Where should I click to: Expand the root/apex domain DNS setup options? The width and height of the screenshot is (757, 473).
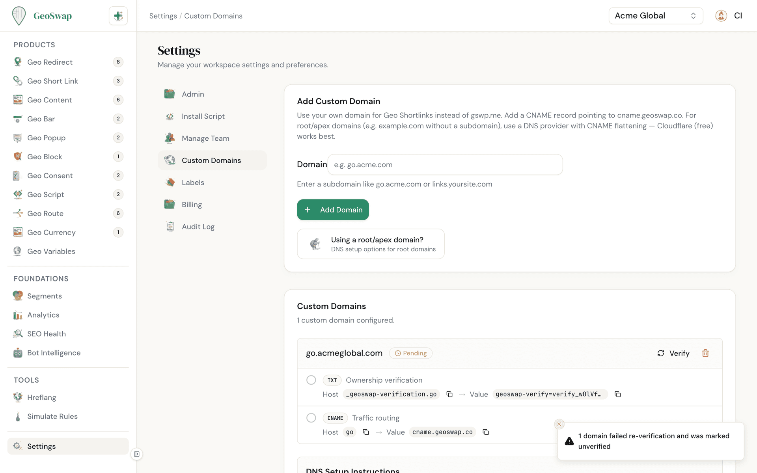(371, 244)
